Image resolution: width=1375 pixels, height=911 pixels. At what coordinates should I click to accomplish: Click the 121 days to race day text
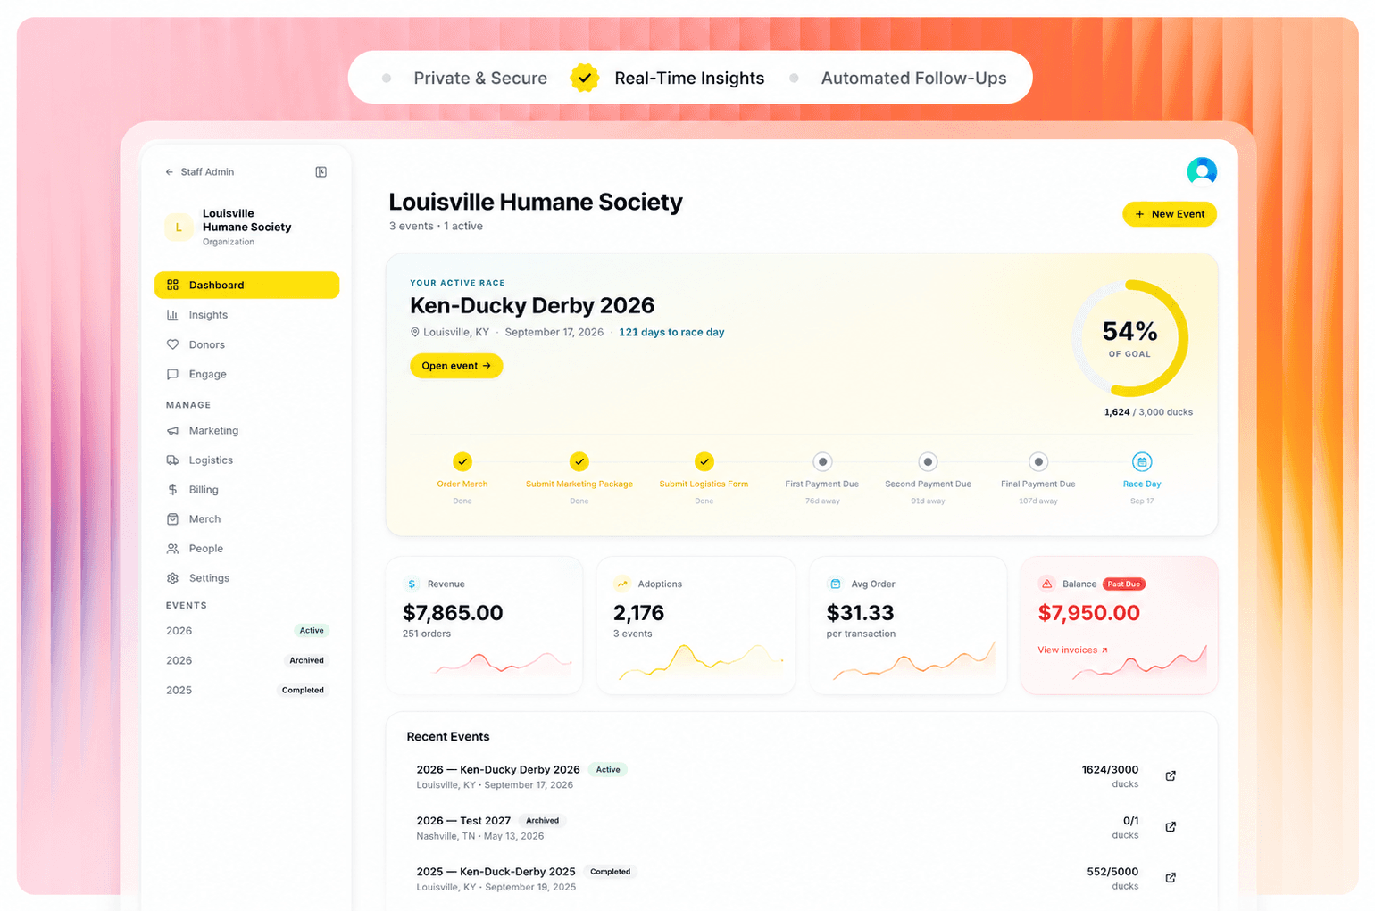[671, 333]
